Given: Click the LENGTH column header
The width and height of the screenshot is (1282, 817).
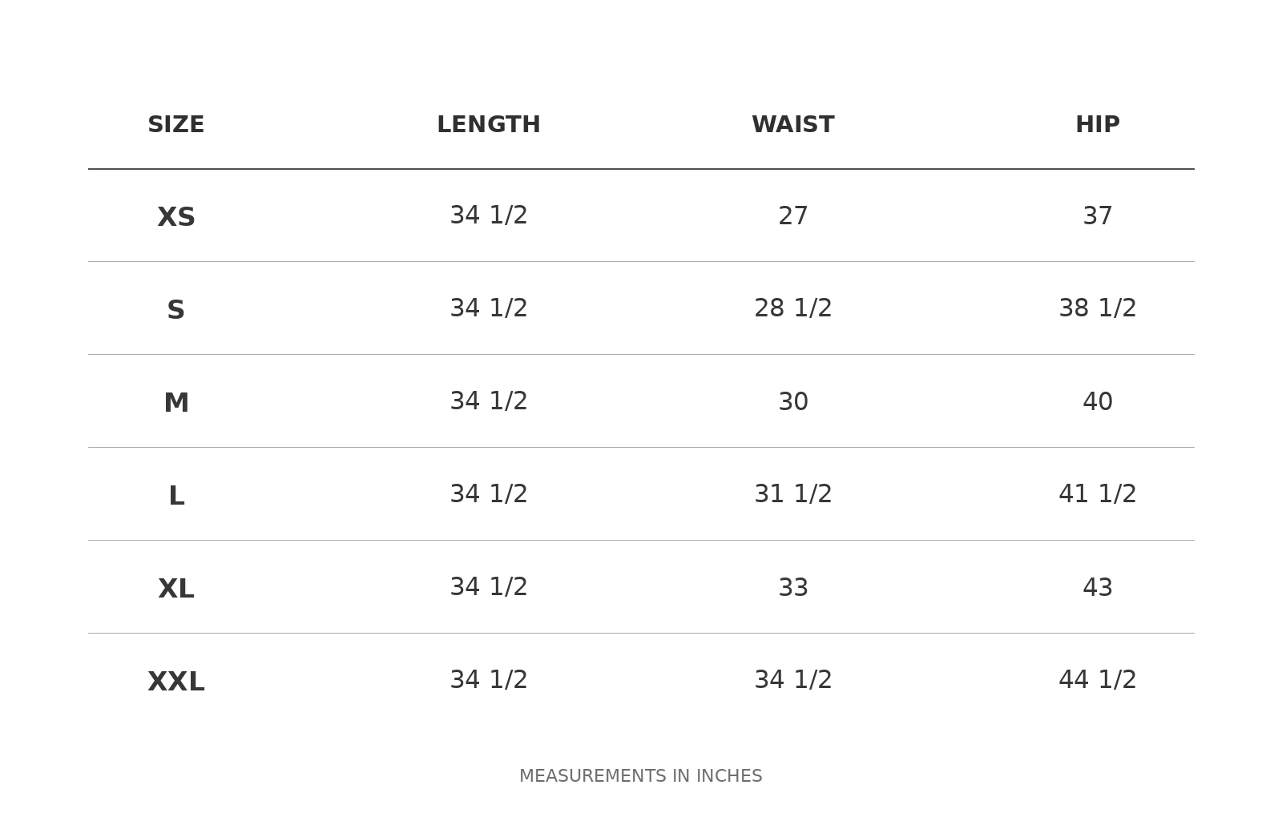Looking at the screenshot, I should [x=489, y=125].
